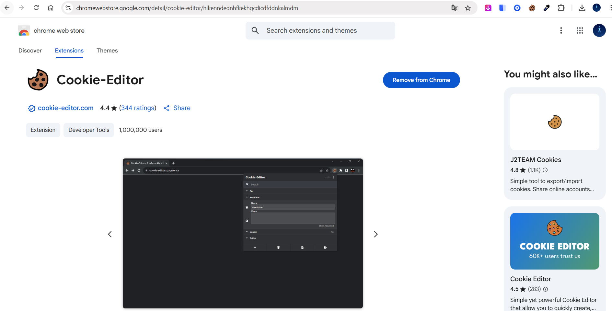Reload the current page
This screenshot has height=311, width=612.
point(36,8)
